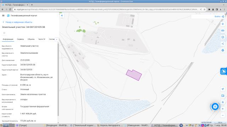Open the overview map tool icon
Viewport: 227px width, 127px height.
(x=223, y=96)
